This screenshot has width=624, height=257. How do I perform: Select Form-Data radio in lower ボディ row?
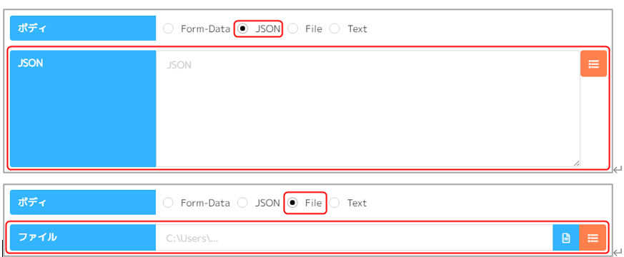point(169,203)
